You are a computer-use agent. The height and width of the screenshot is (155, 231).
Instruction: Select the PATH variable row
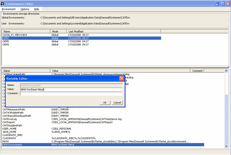point(6,141)
